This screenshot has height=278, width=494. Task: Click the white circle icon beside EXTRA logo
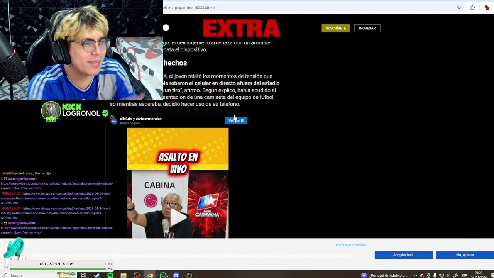pyautogui.click(x=166, y=27)
